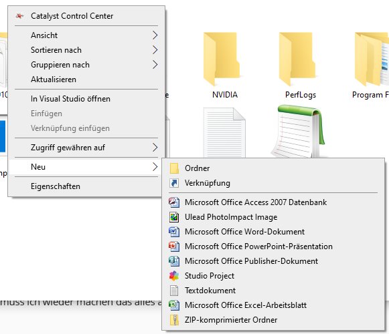Click the Ansicht menu entry label
Image resolution: width=389 pixels, height=334 pixels.
(x=44, y=35)
